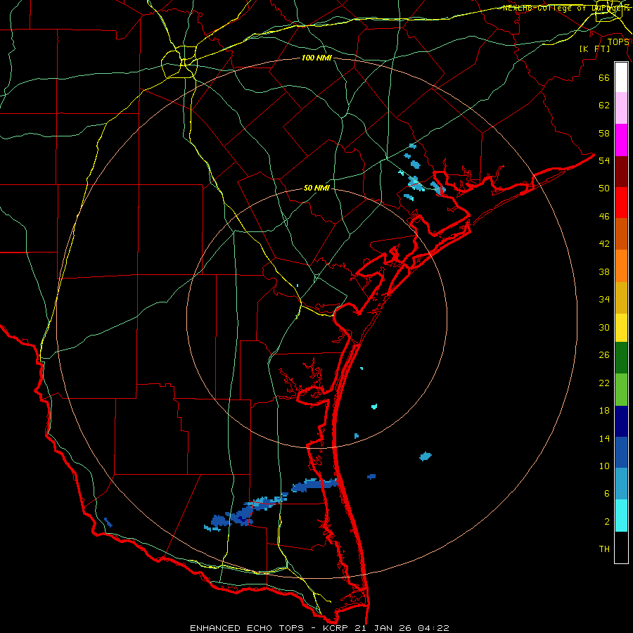
Task: Click the legend value "22"
Action: click(604, 383)
